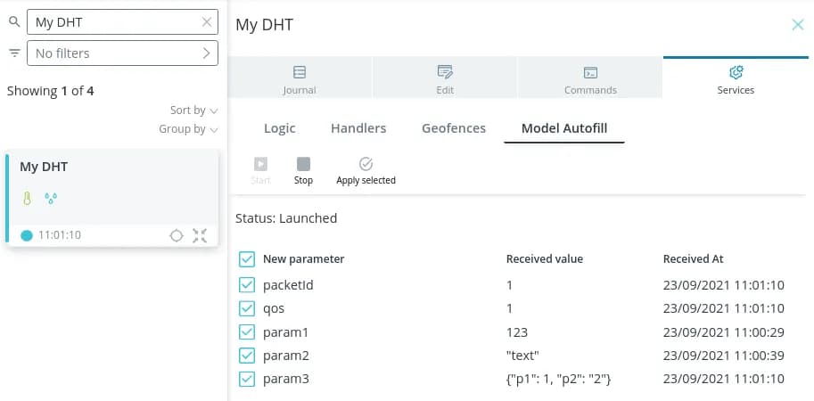Uncheck the packetId parameter checkbox

click(x=247, y=285)
